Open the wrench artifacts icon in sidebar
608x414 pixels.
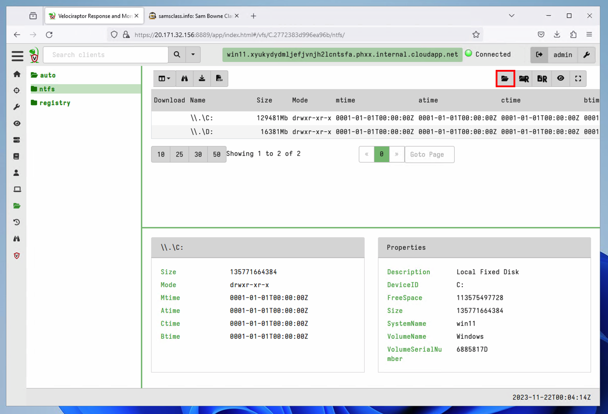(17, 107)
